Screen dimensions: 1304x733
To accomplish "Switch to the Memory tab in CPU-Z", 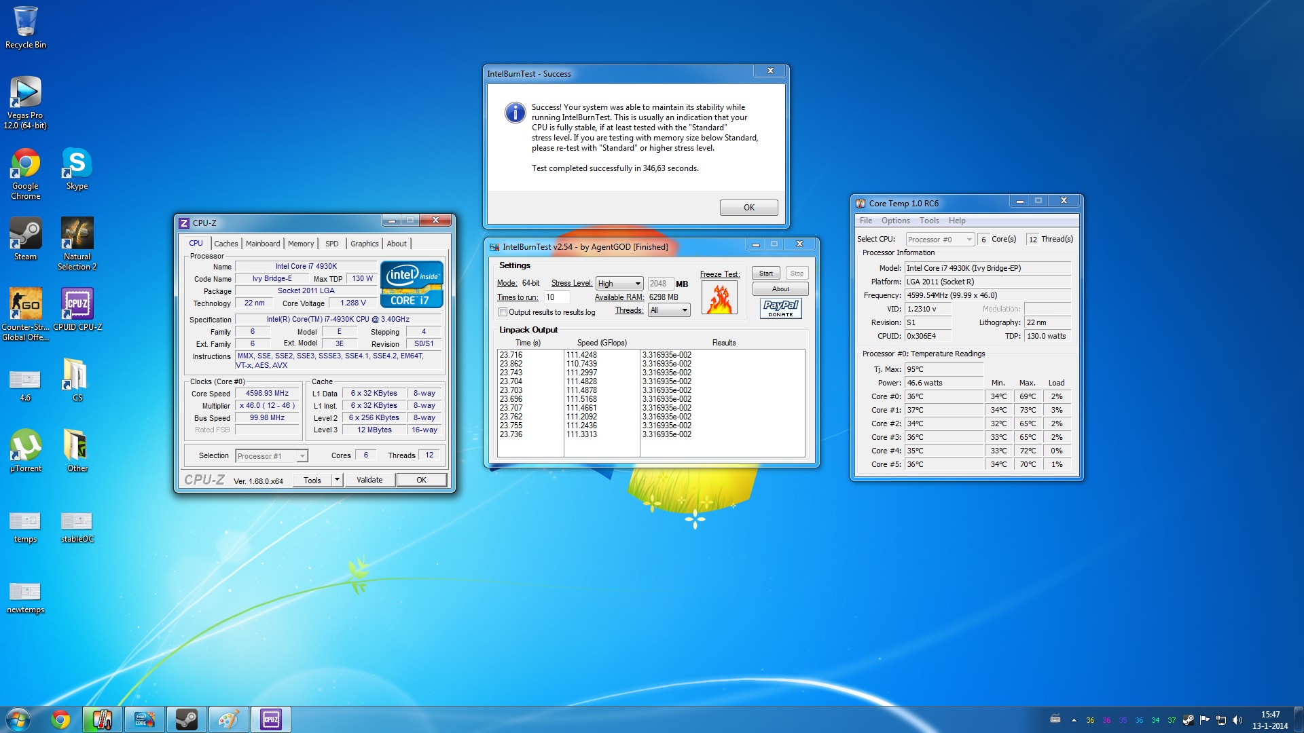I will click(300, 244).
